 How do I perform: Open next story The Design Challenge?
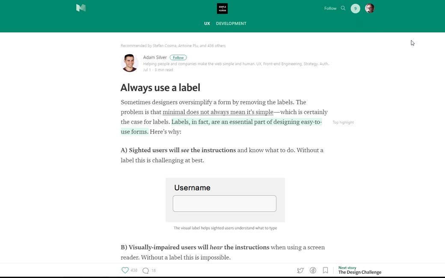[359, 272]
